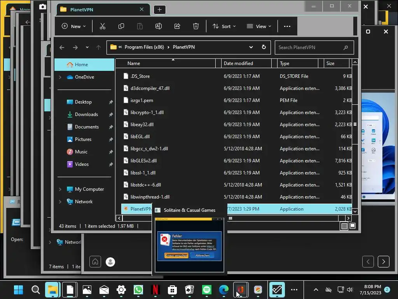Go forward with the right arrow

coord(75,47)
